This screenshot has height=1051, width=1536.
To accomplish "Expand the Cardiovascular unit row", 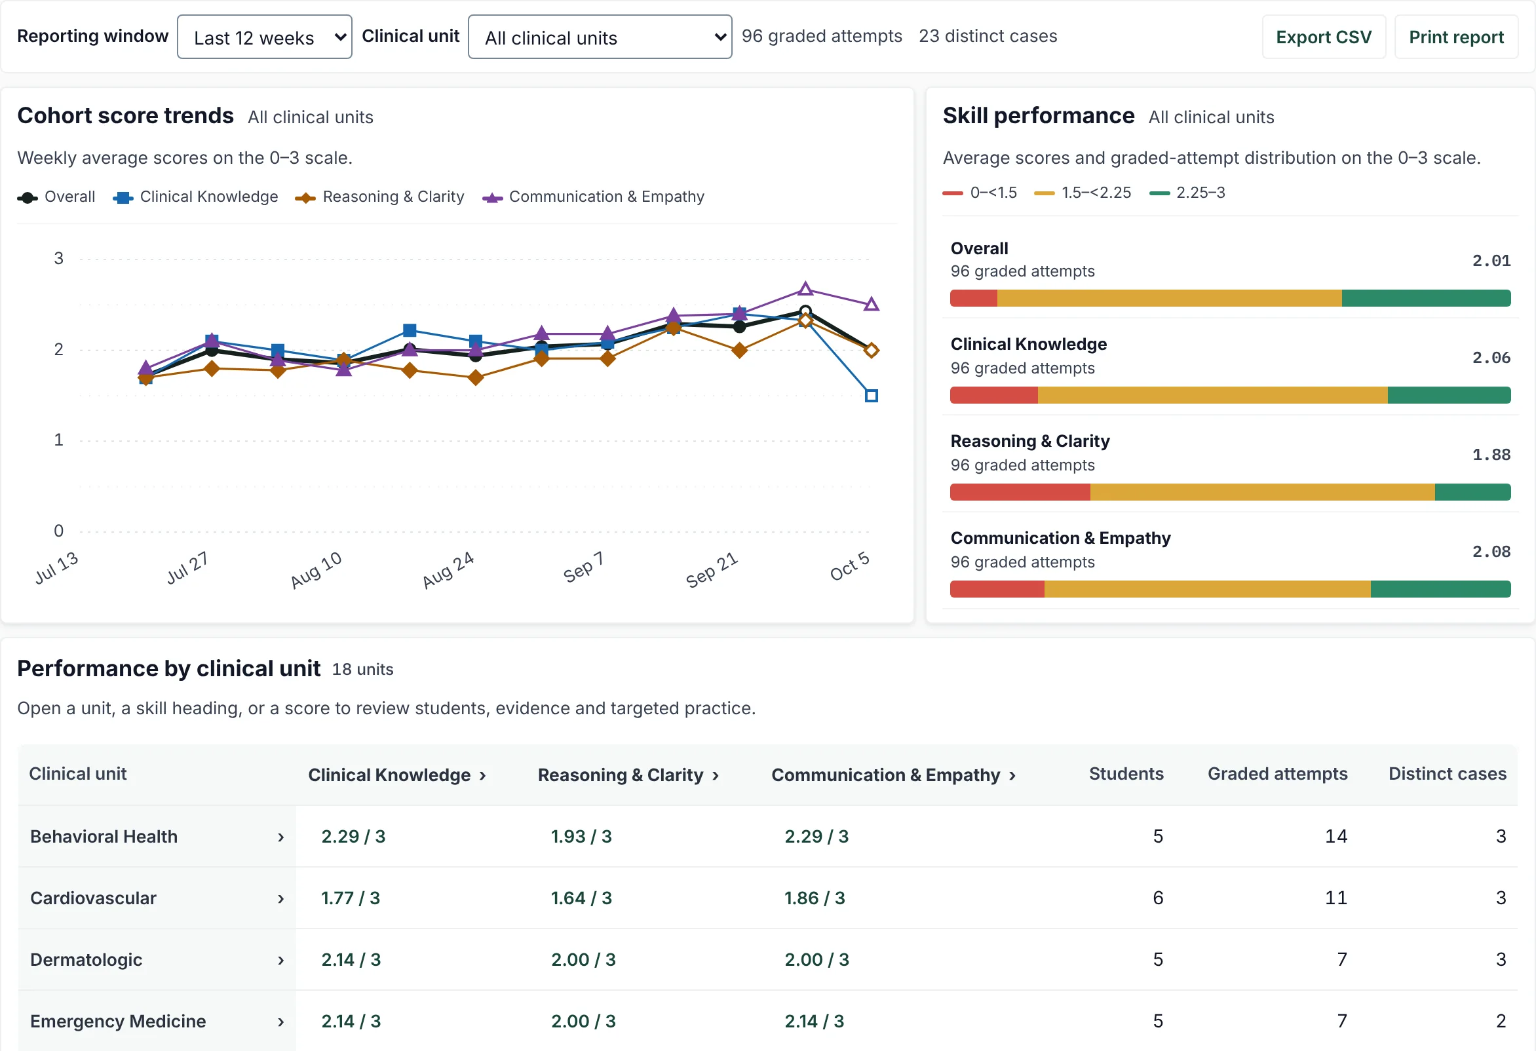I will pos(157,898).
